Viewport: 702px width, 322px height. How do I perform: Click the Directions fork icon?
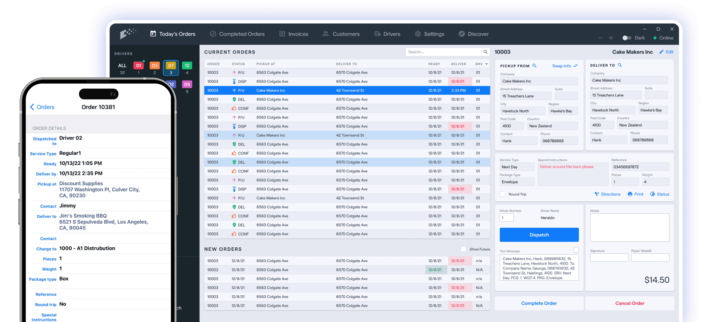(597, 194)
